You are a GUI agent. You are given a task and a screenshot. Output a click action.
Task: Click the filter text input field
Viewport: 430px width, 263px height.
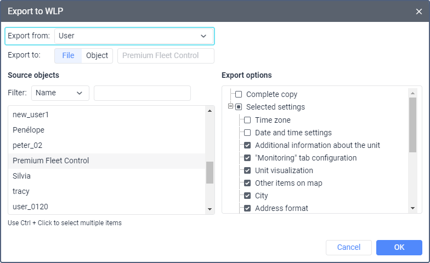142,93
